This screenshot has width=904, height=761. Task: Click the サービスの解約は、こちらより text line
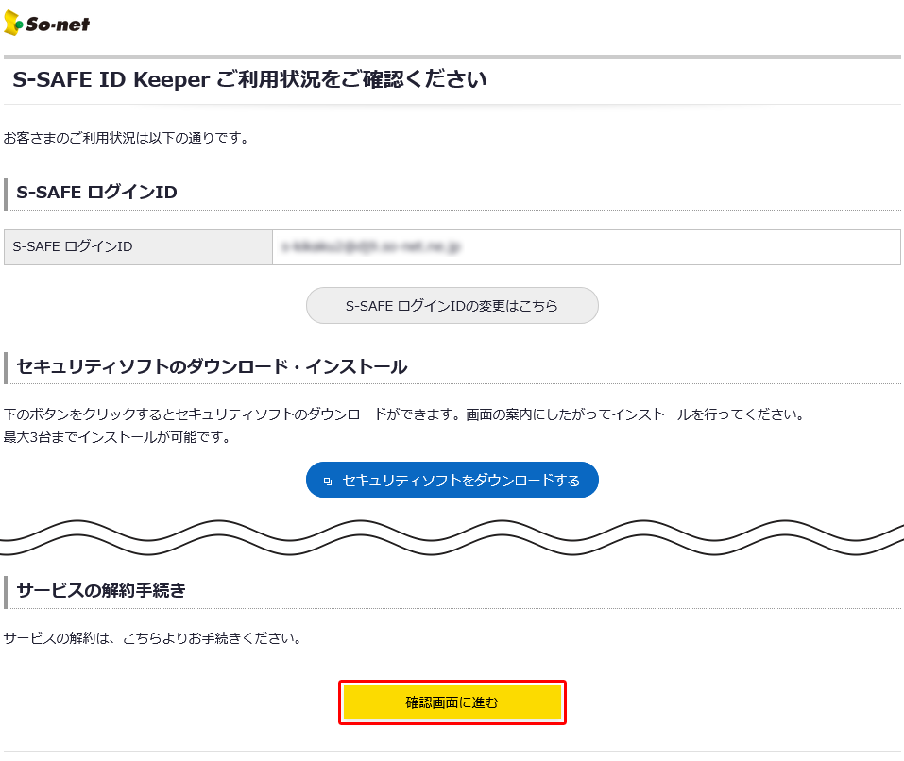click(x=152, y=638)
